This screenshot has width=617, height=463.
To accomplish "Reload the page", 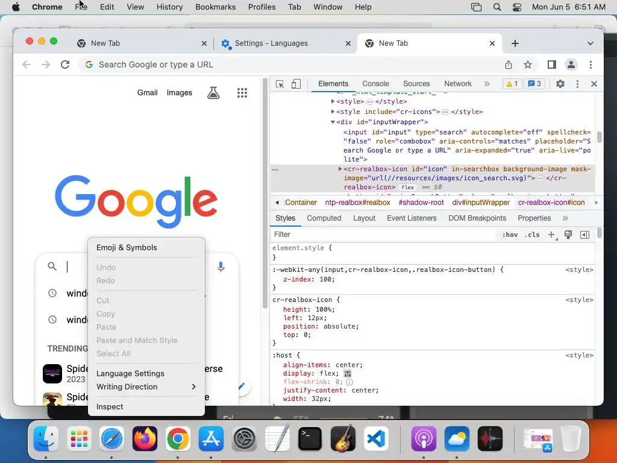I will 65,65.
